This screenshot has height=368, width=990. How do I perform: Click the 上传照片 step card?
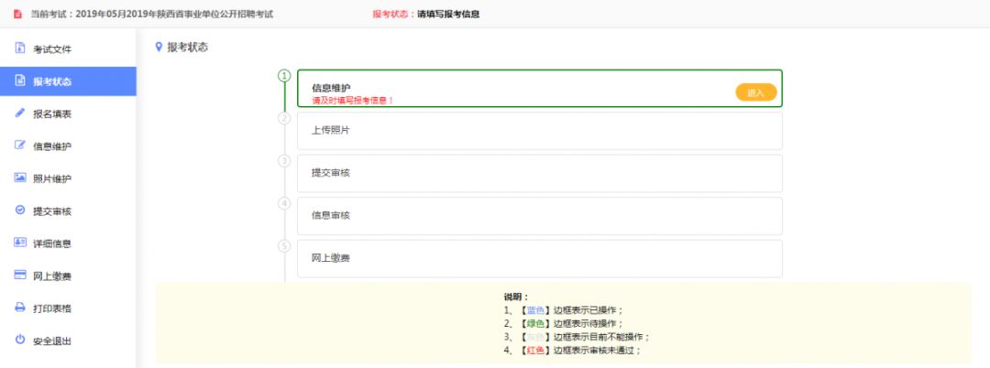[540, 130]
